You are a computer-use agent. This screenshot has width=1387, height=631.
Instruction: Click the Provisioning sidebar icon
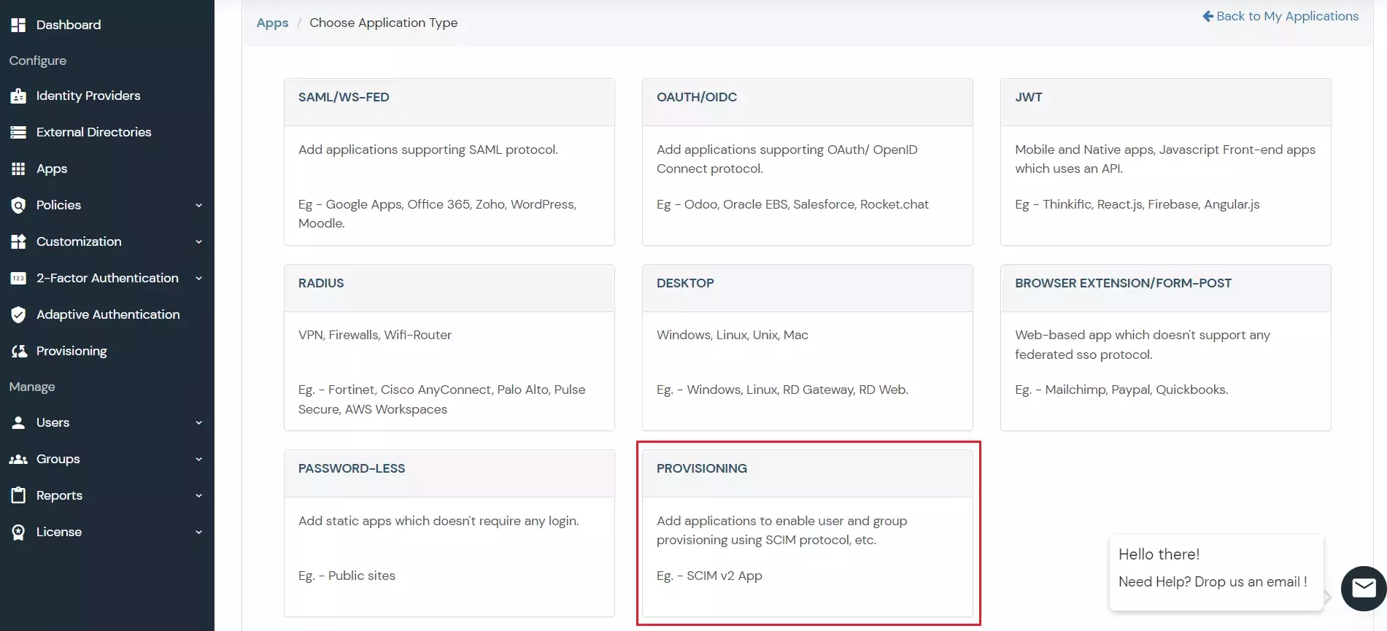(x=19, y=351)
